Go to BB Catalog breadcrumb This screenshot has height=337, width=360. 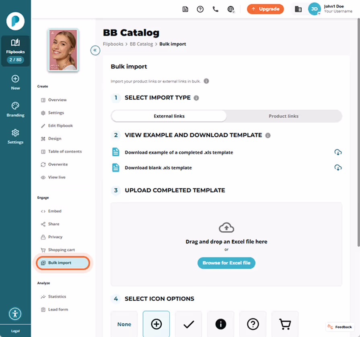click(141, 44)
